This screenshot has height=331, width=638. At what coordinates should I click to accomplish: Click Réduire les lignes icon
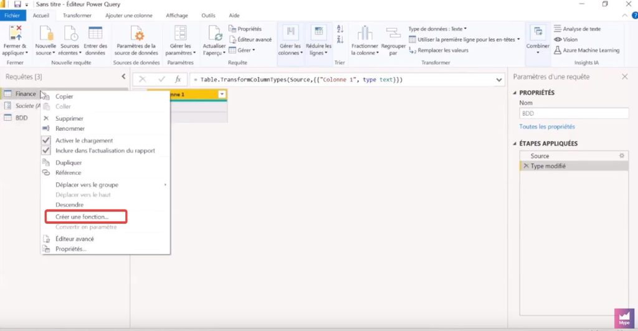pos(318,32)
